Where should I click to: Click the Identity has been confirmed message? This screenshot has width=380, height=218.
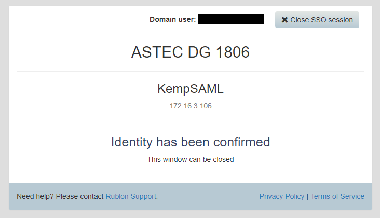(191, 142)
